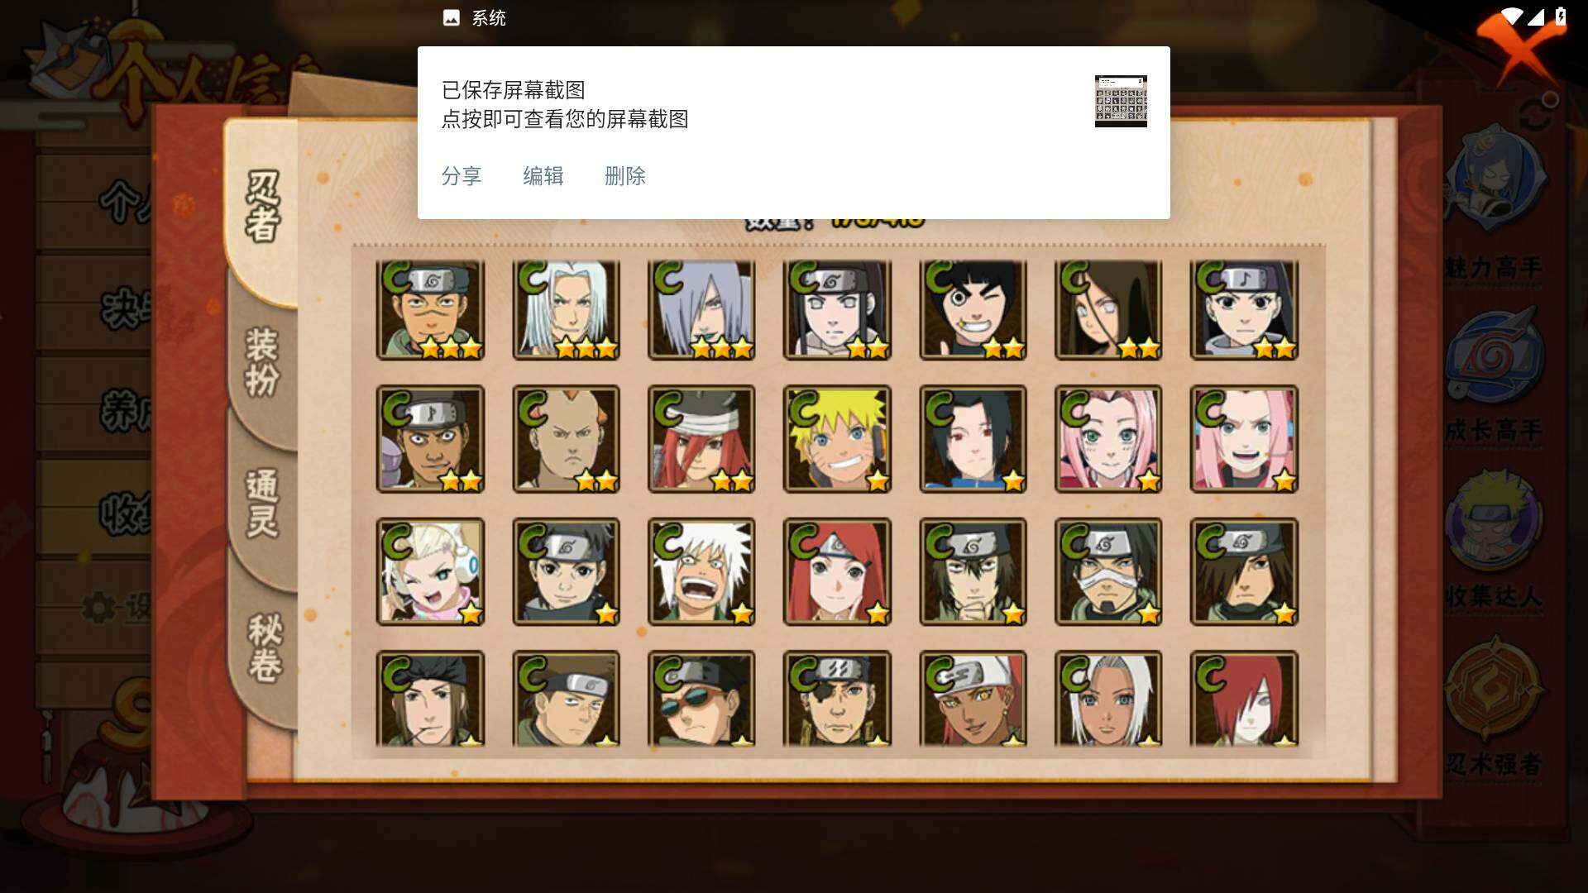This screenshot has height=893, width=1588.
Task: Tap 删除 to delete the screenshot
Action: click(x=625, y=176)
